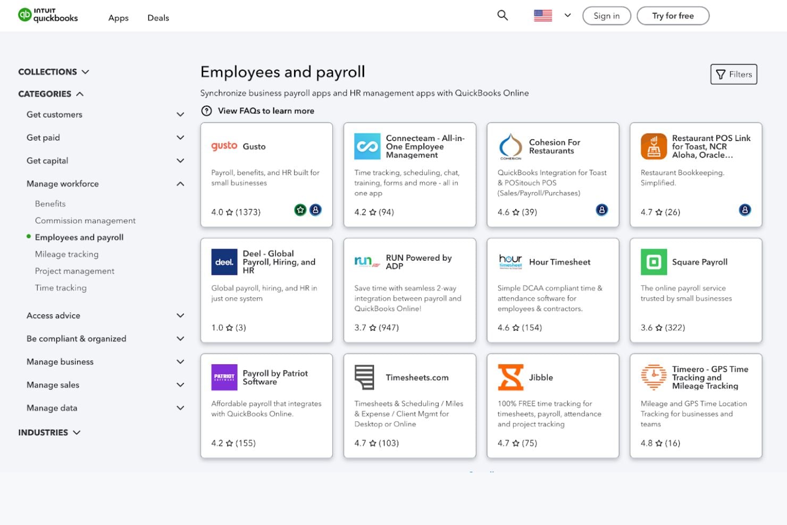Click the Patriot Software logo
The image size is (787, 525).
(224, 377)
